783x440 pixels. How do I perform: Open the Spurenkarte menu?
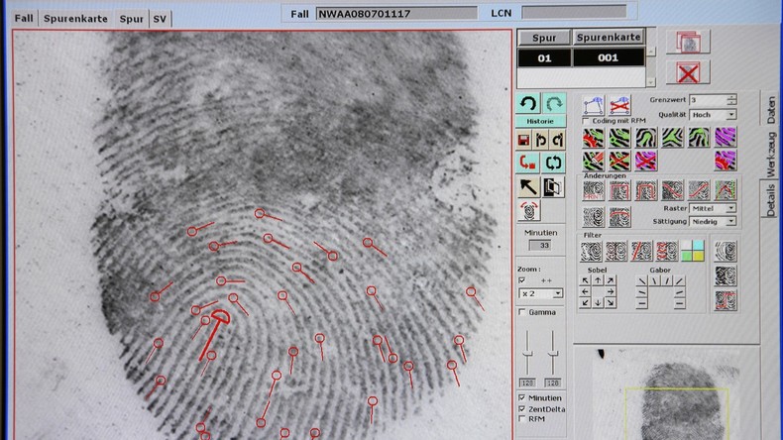click(x=75, y=19)
